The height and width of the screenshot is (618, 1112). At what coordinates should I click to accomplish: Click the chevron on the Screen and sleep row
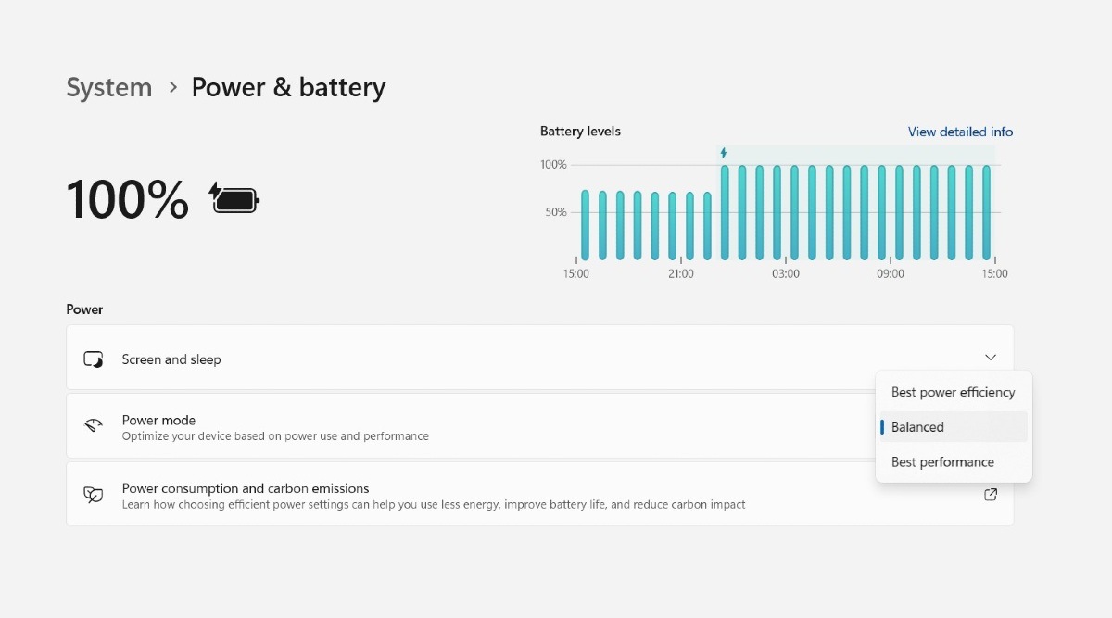(990, 357)
